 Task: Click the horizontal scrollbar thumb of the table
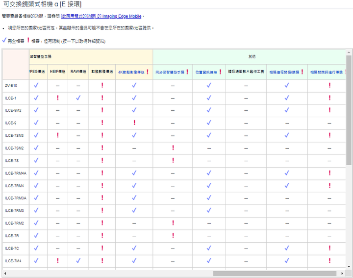point(275,274)
